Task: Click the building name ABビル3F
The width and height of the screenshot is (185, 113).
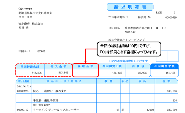Action: (x=130, y=32)
